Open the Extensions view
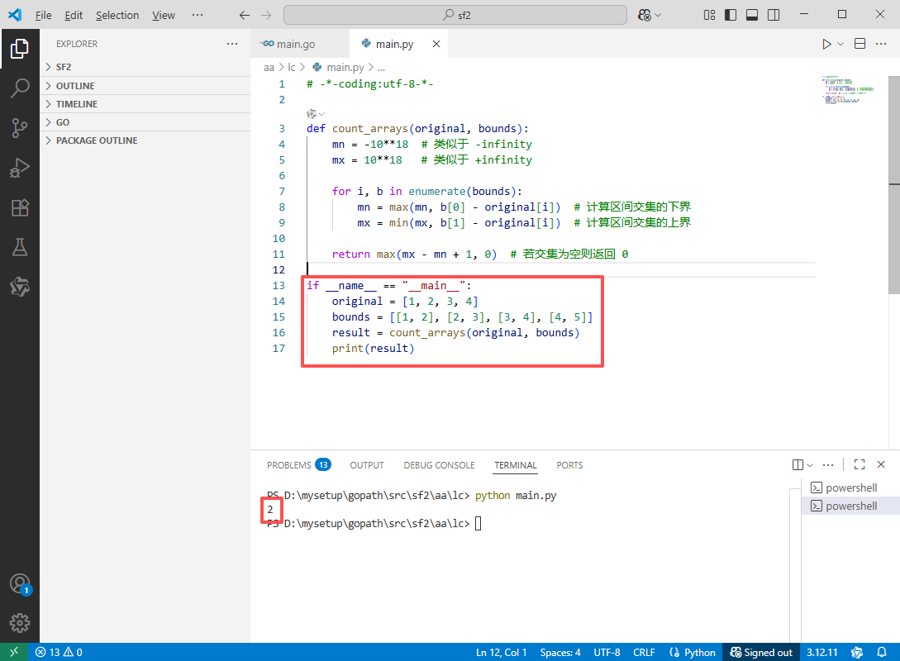 [x=20, y=207]
